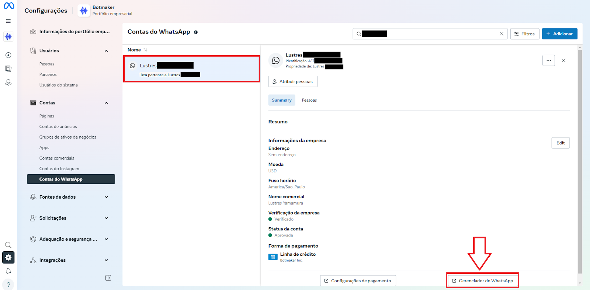This screenshot has width=590, height=290.
Task: Open Contas comerciais
Action: click(57, 158)
